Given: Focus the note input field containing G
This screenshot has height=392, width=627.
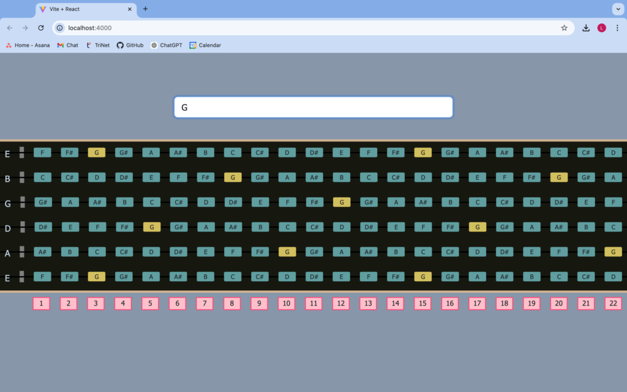Looking at the screenshot, I should [313, 107].
